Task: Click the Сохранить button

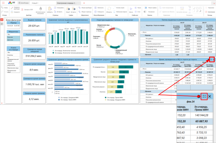Action: point(15,12)
